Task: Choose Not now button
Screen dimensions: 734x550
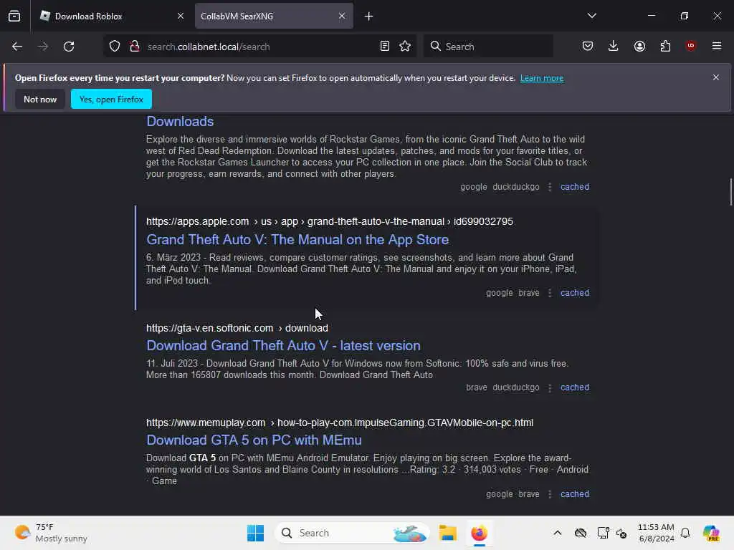Action: [40, 99]
